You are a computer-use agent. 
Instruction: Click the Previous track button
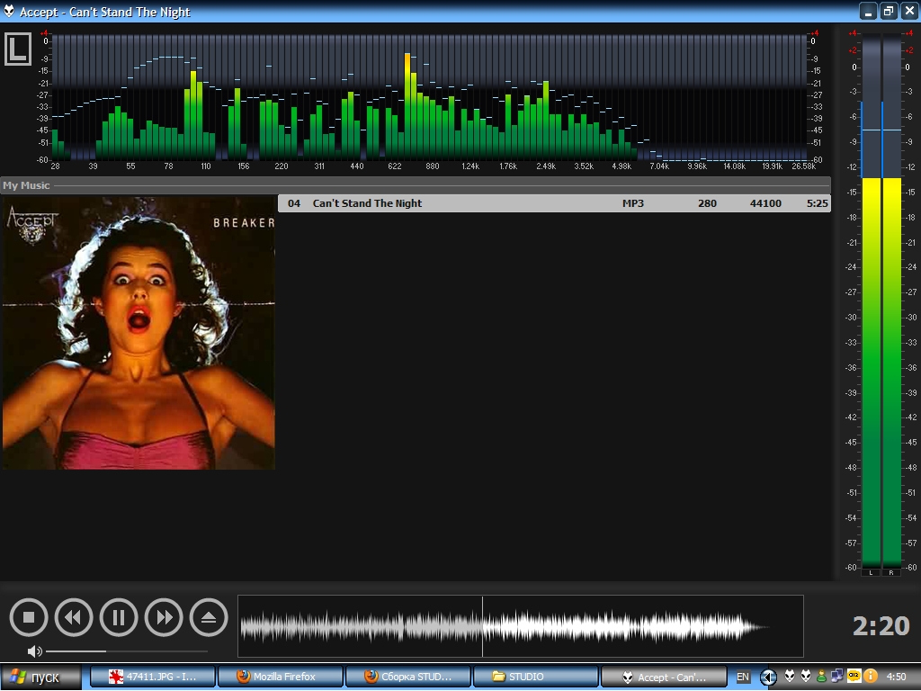[74, 618]
